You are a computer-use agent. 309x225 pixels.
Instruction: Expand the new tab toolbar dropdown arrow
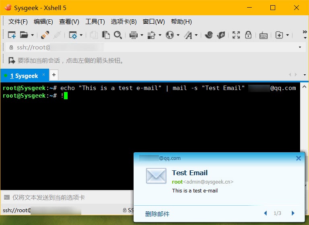coord(288,35)
